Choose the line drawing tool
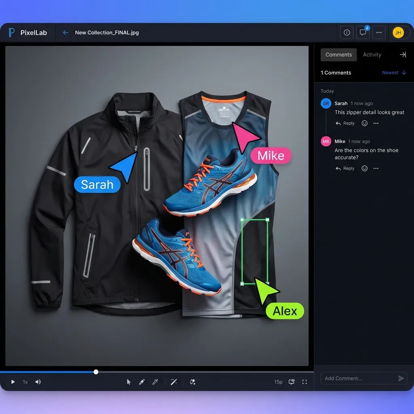Viewport: 414px width, 414px height. point(174,382)
